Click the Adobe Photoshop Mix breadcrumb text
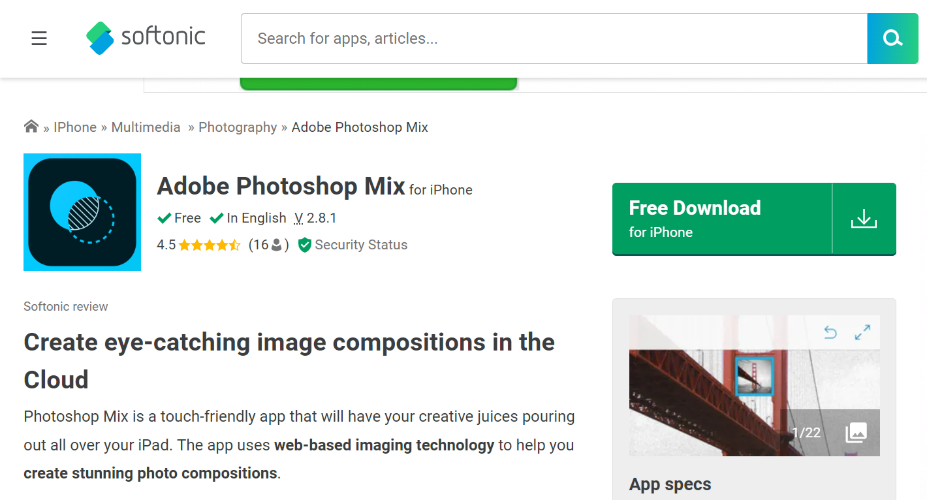Viewport: 927px width, 500px height. (x=360, y=127)
